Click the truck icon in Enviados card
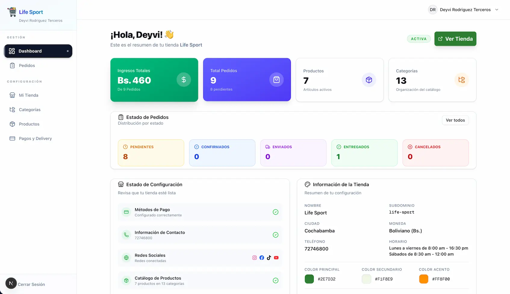Viewport: 510px width, 294px height. point(268,147)
